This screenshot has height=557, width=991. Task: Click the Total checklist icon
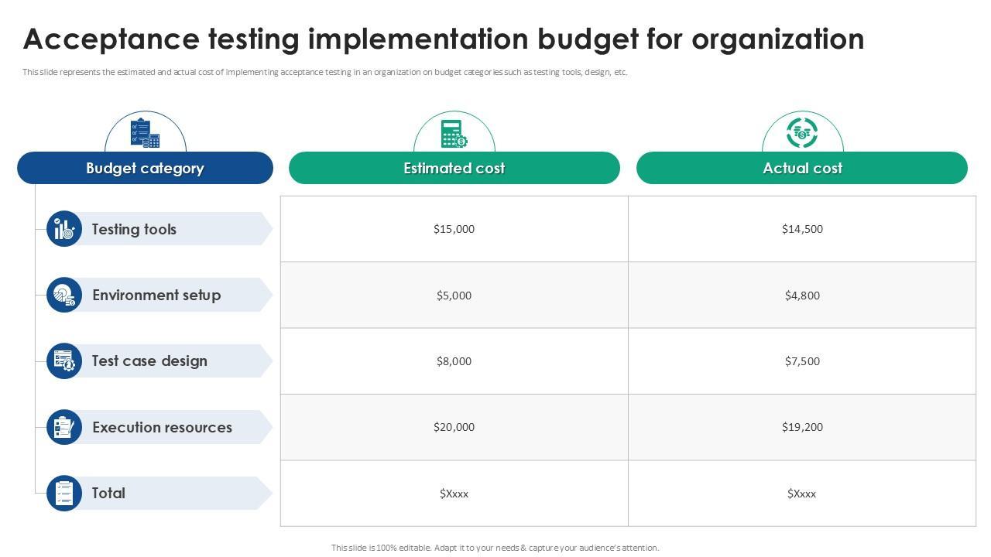64,493
